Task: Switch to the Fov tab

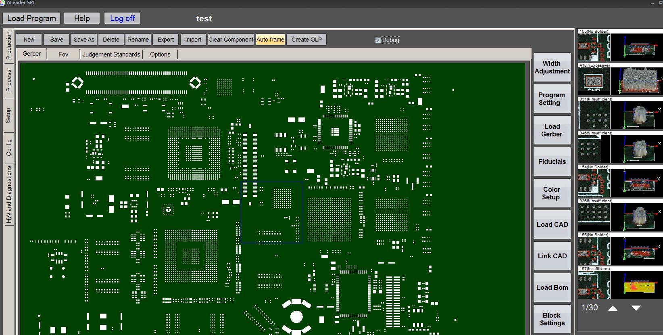Action: coord(63,54)
